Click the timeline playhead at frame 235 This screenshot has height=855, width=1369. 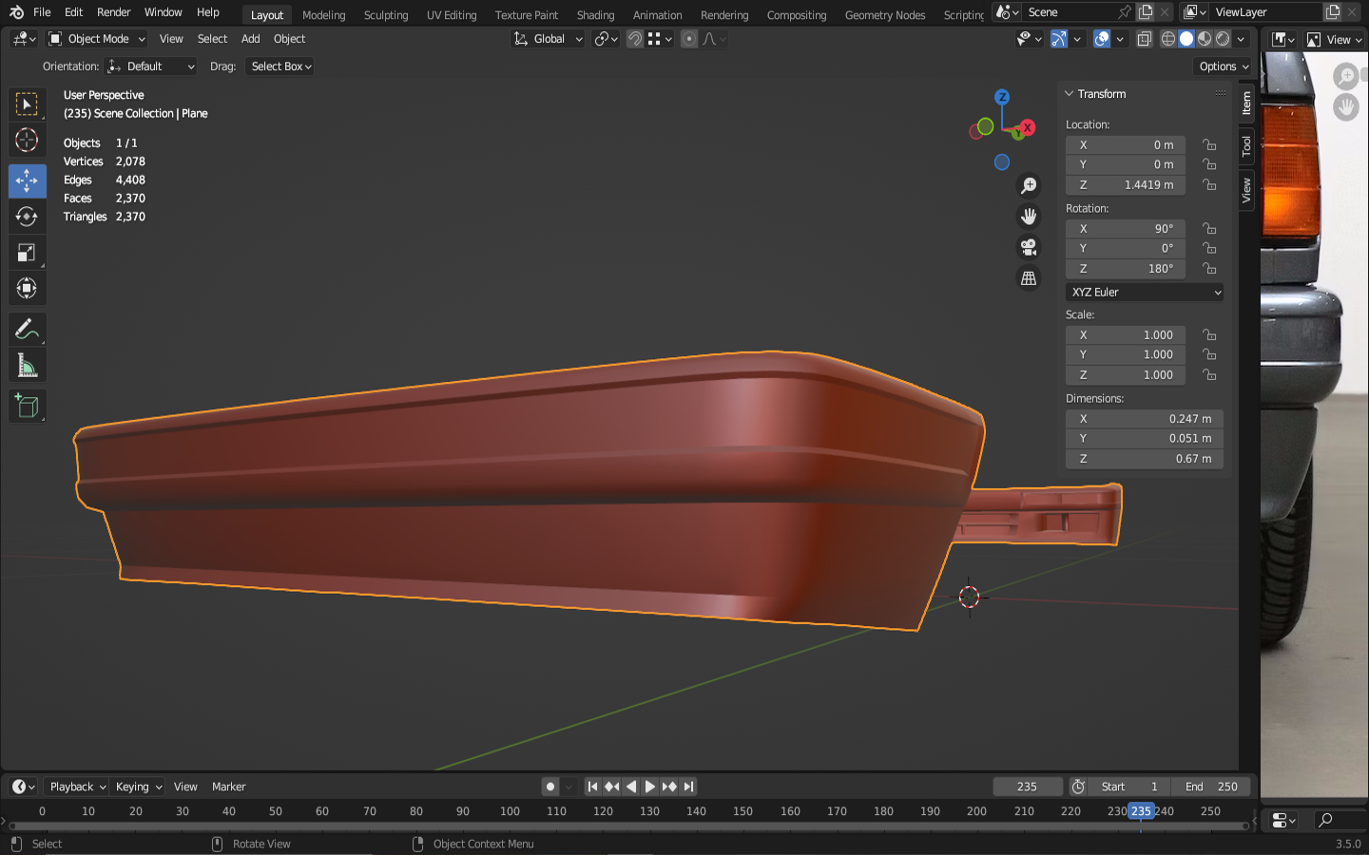(1141, 811)
